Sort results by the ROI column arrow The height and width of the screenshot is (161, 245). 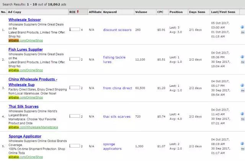pos(78,12)
